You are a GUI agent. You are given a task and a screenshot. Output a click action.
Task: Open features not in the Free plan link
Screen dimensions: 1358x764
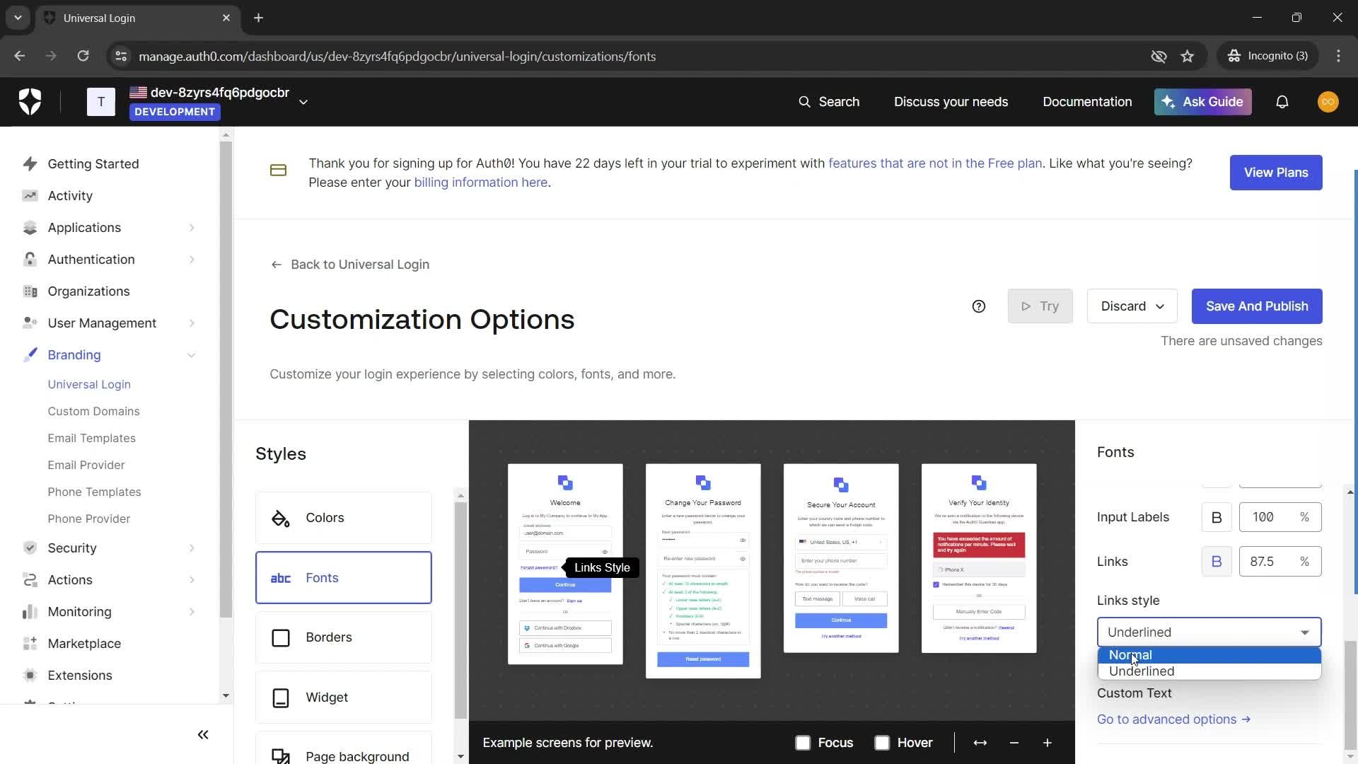pyautogui.click(x=935, y=163)
